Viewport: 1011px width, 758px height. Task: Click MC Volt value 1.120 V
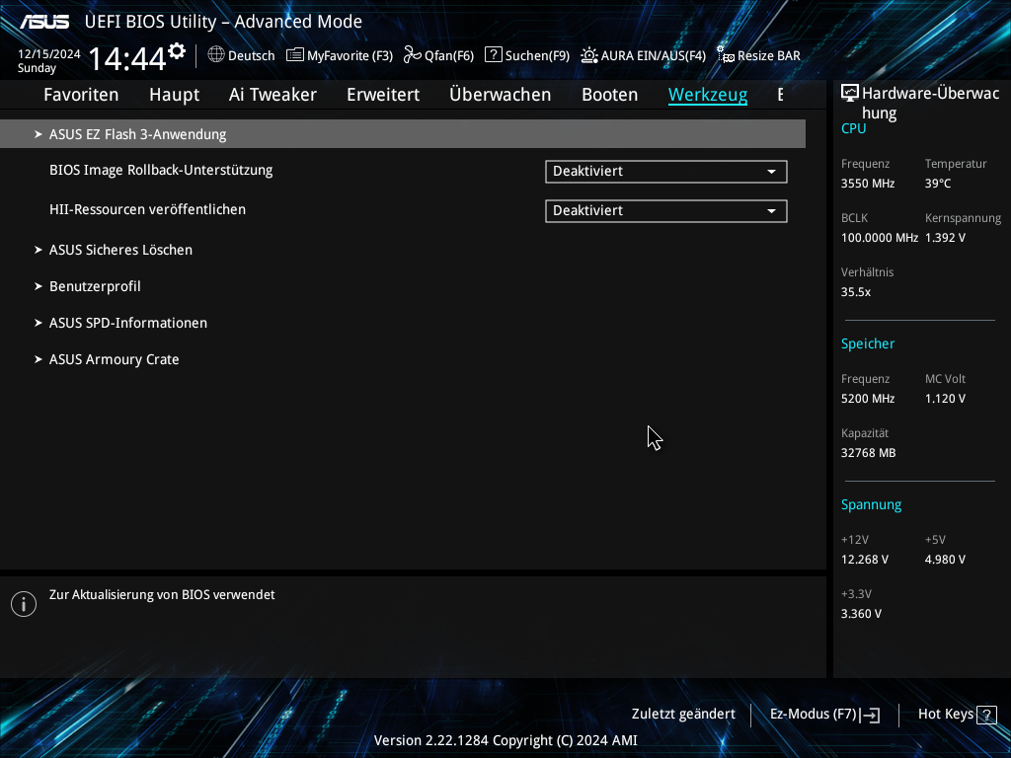click(x=945, y=399)
